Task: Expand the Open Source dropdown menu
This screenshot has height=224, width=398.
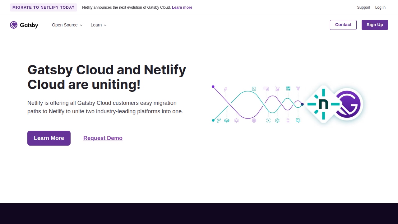Action: coord(67,25)
